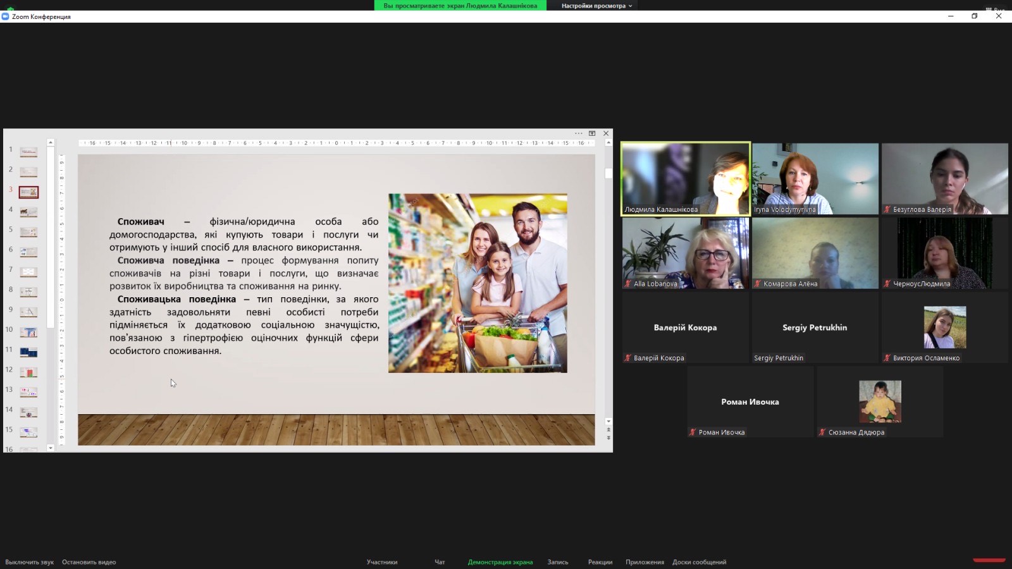This screenshot has width=1012, height=569.
Task: Select Безуглова Валерія video tile
Action: (x=945, y=179)
